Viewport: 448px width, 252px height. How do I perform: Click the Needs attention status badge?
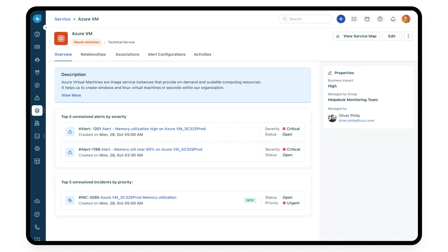(x=87, y=42)
